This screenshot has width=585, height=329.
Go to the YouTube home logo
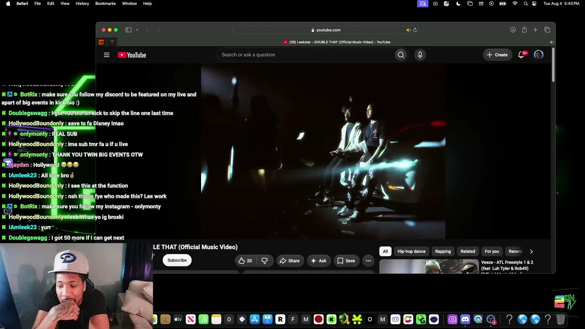132,55
